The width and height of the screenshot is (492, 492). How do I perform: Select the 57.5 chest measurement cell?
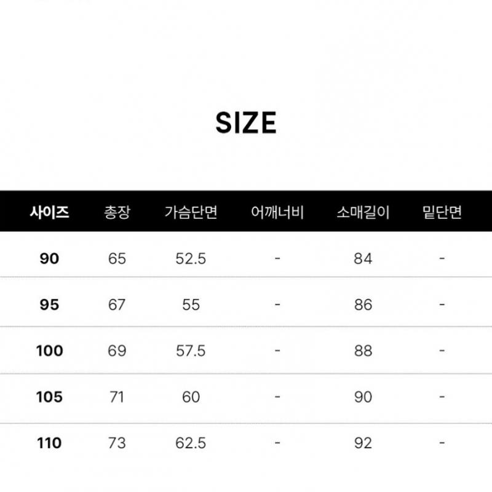click(x=191, y=351)
